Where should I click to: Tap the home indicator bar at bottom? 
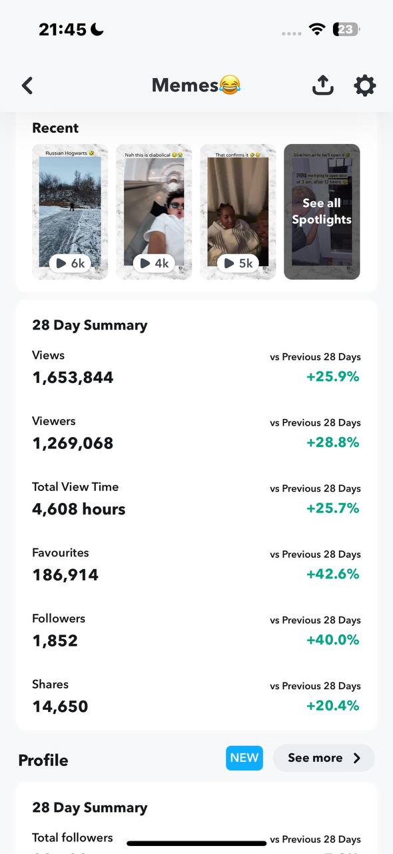(x=196, y=843)
